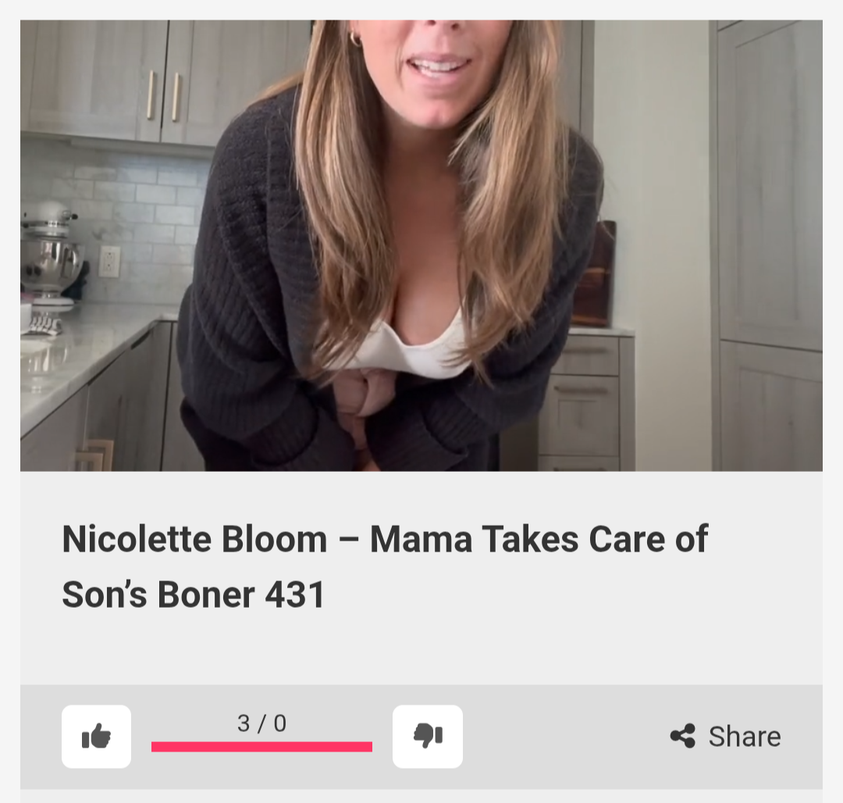Click the pink rating progress bar
The height and width of the screenshot is (803, 843).
tap(261, 747)
